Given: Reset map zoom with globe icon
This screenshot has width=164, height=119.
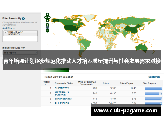Looking at the screenshot, I should 47,28.
